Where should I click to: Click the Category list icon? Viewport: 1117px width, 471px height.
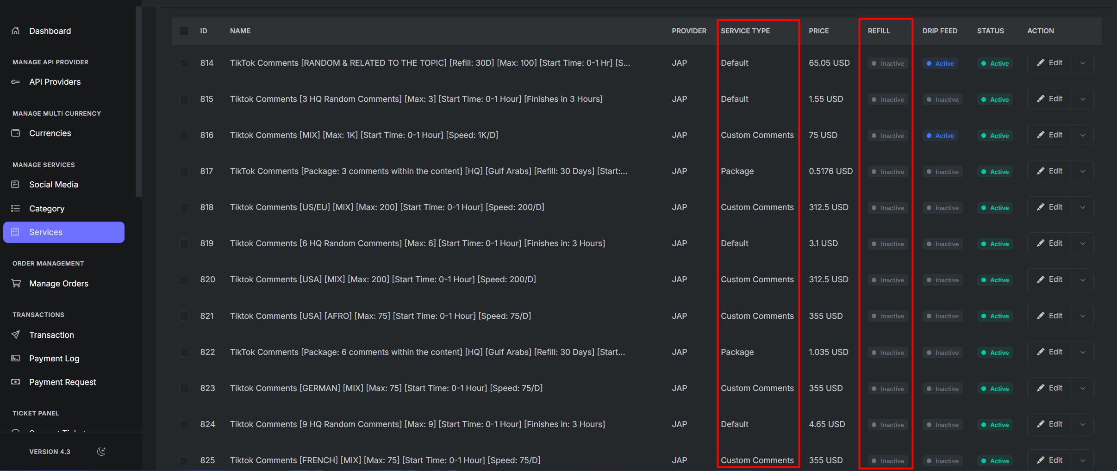coord(15,208)
